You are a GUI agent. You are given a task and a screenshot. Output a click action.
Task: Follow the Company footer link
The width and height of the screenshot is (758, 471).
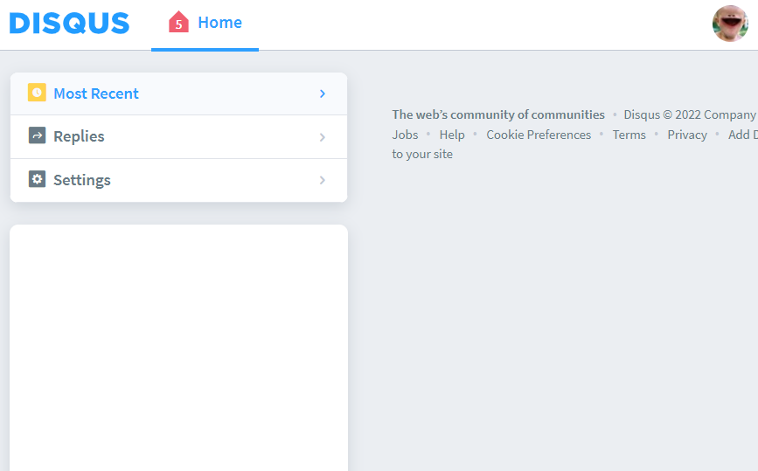pos(730,114)
